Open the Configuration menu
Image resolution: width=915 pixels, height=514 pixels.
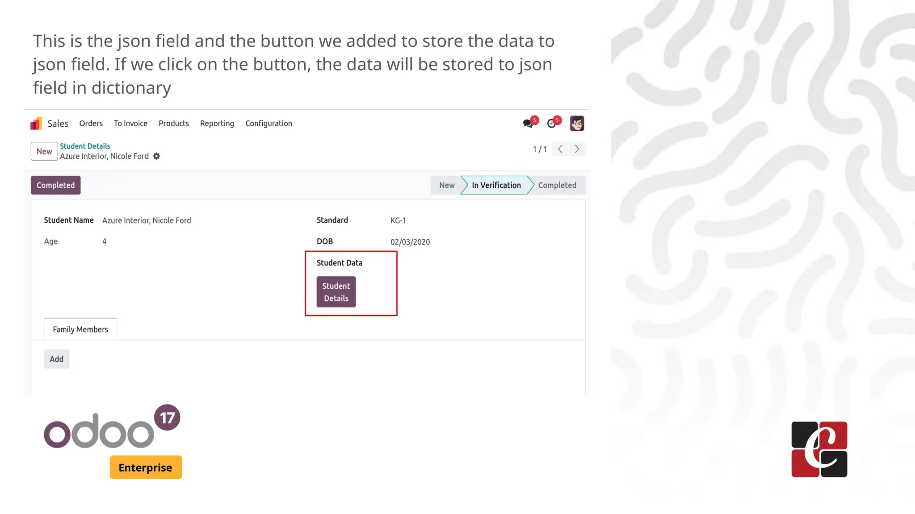coord(269,124)
